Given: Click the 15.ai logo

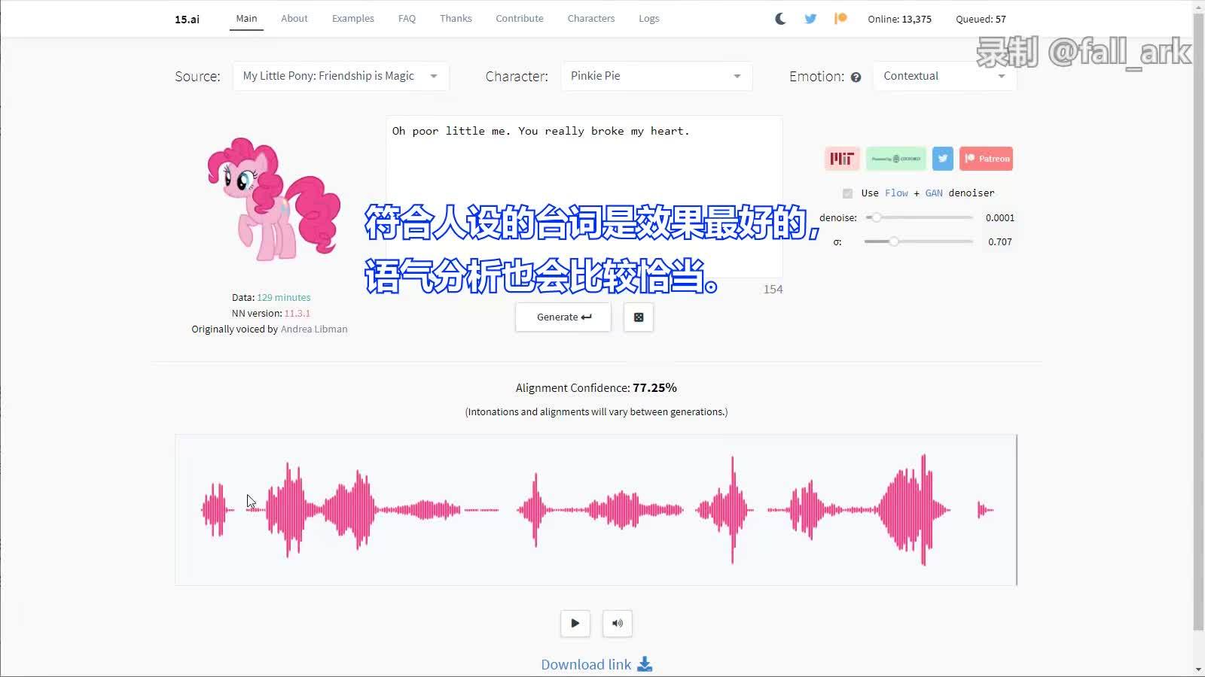Looking at the screenshot, I should tap(188, 20).
